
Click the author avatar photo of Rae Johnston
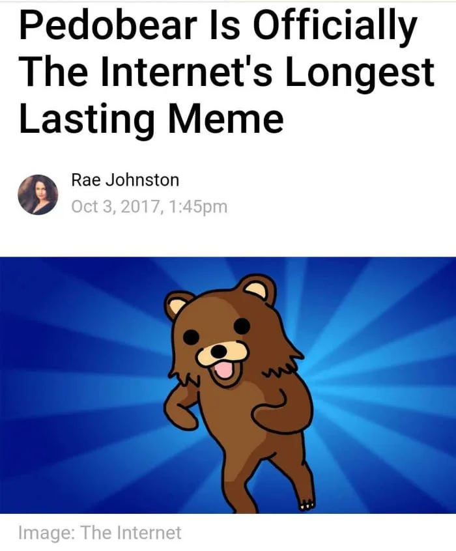point(38,194)
